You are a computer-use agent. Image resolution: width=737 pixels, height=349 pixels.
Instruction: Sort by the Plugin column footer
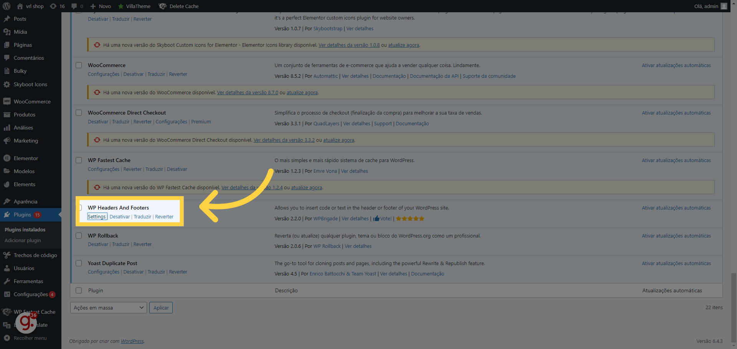point(96,290)
